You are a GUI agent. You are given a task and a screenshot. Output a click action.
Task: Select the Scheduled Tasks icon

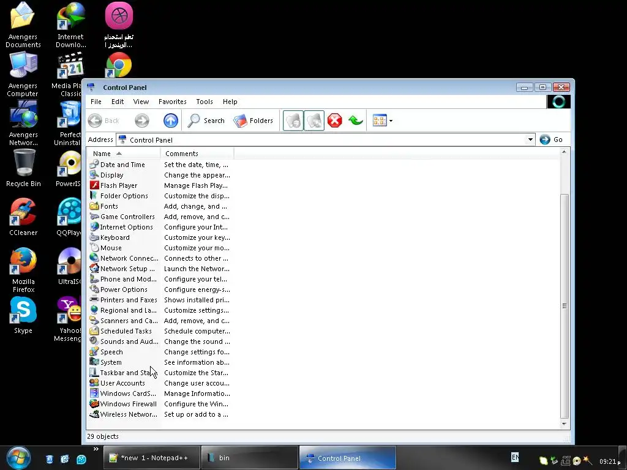(x=94, y=330)
